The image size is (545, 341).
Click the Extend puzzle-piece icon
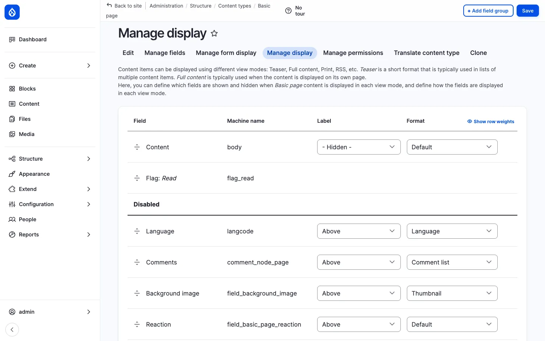tap(12, 189)
